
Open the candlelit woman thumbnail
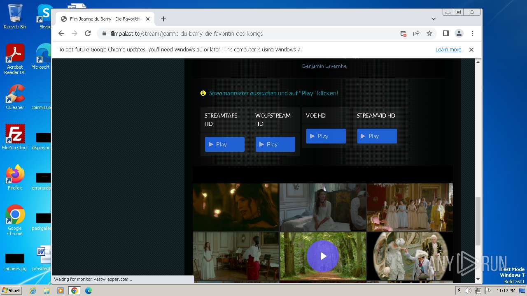pos(236,207)
